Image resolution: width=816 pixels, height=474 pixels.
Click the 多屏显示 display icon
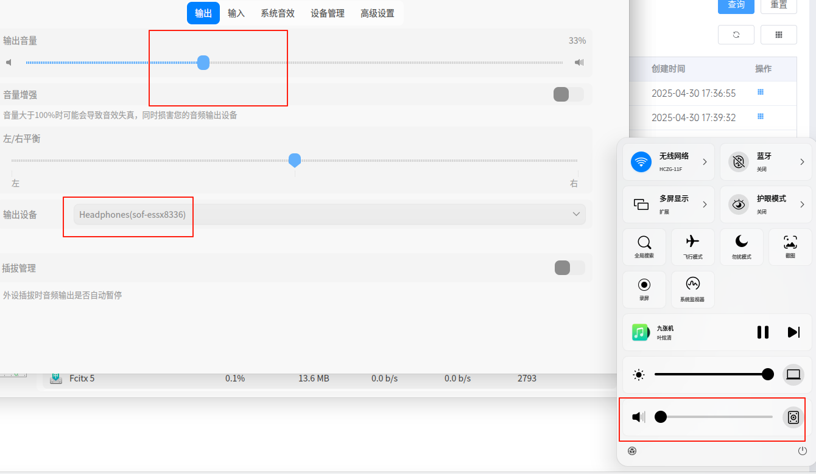pos(641,204)
